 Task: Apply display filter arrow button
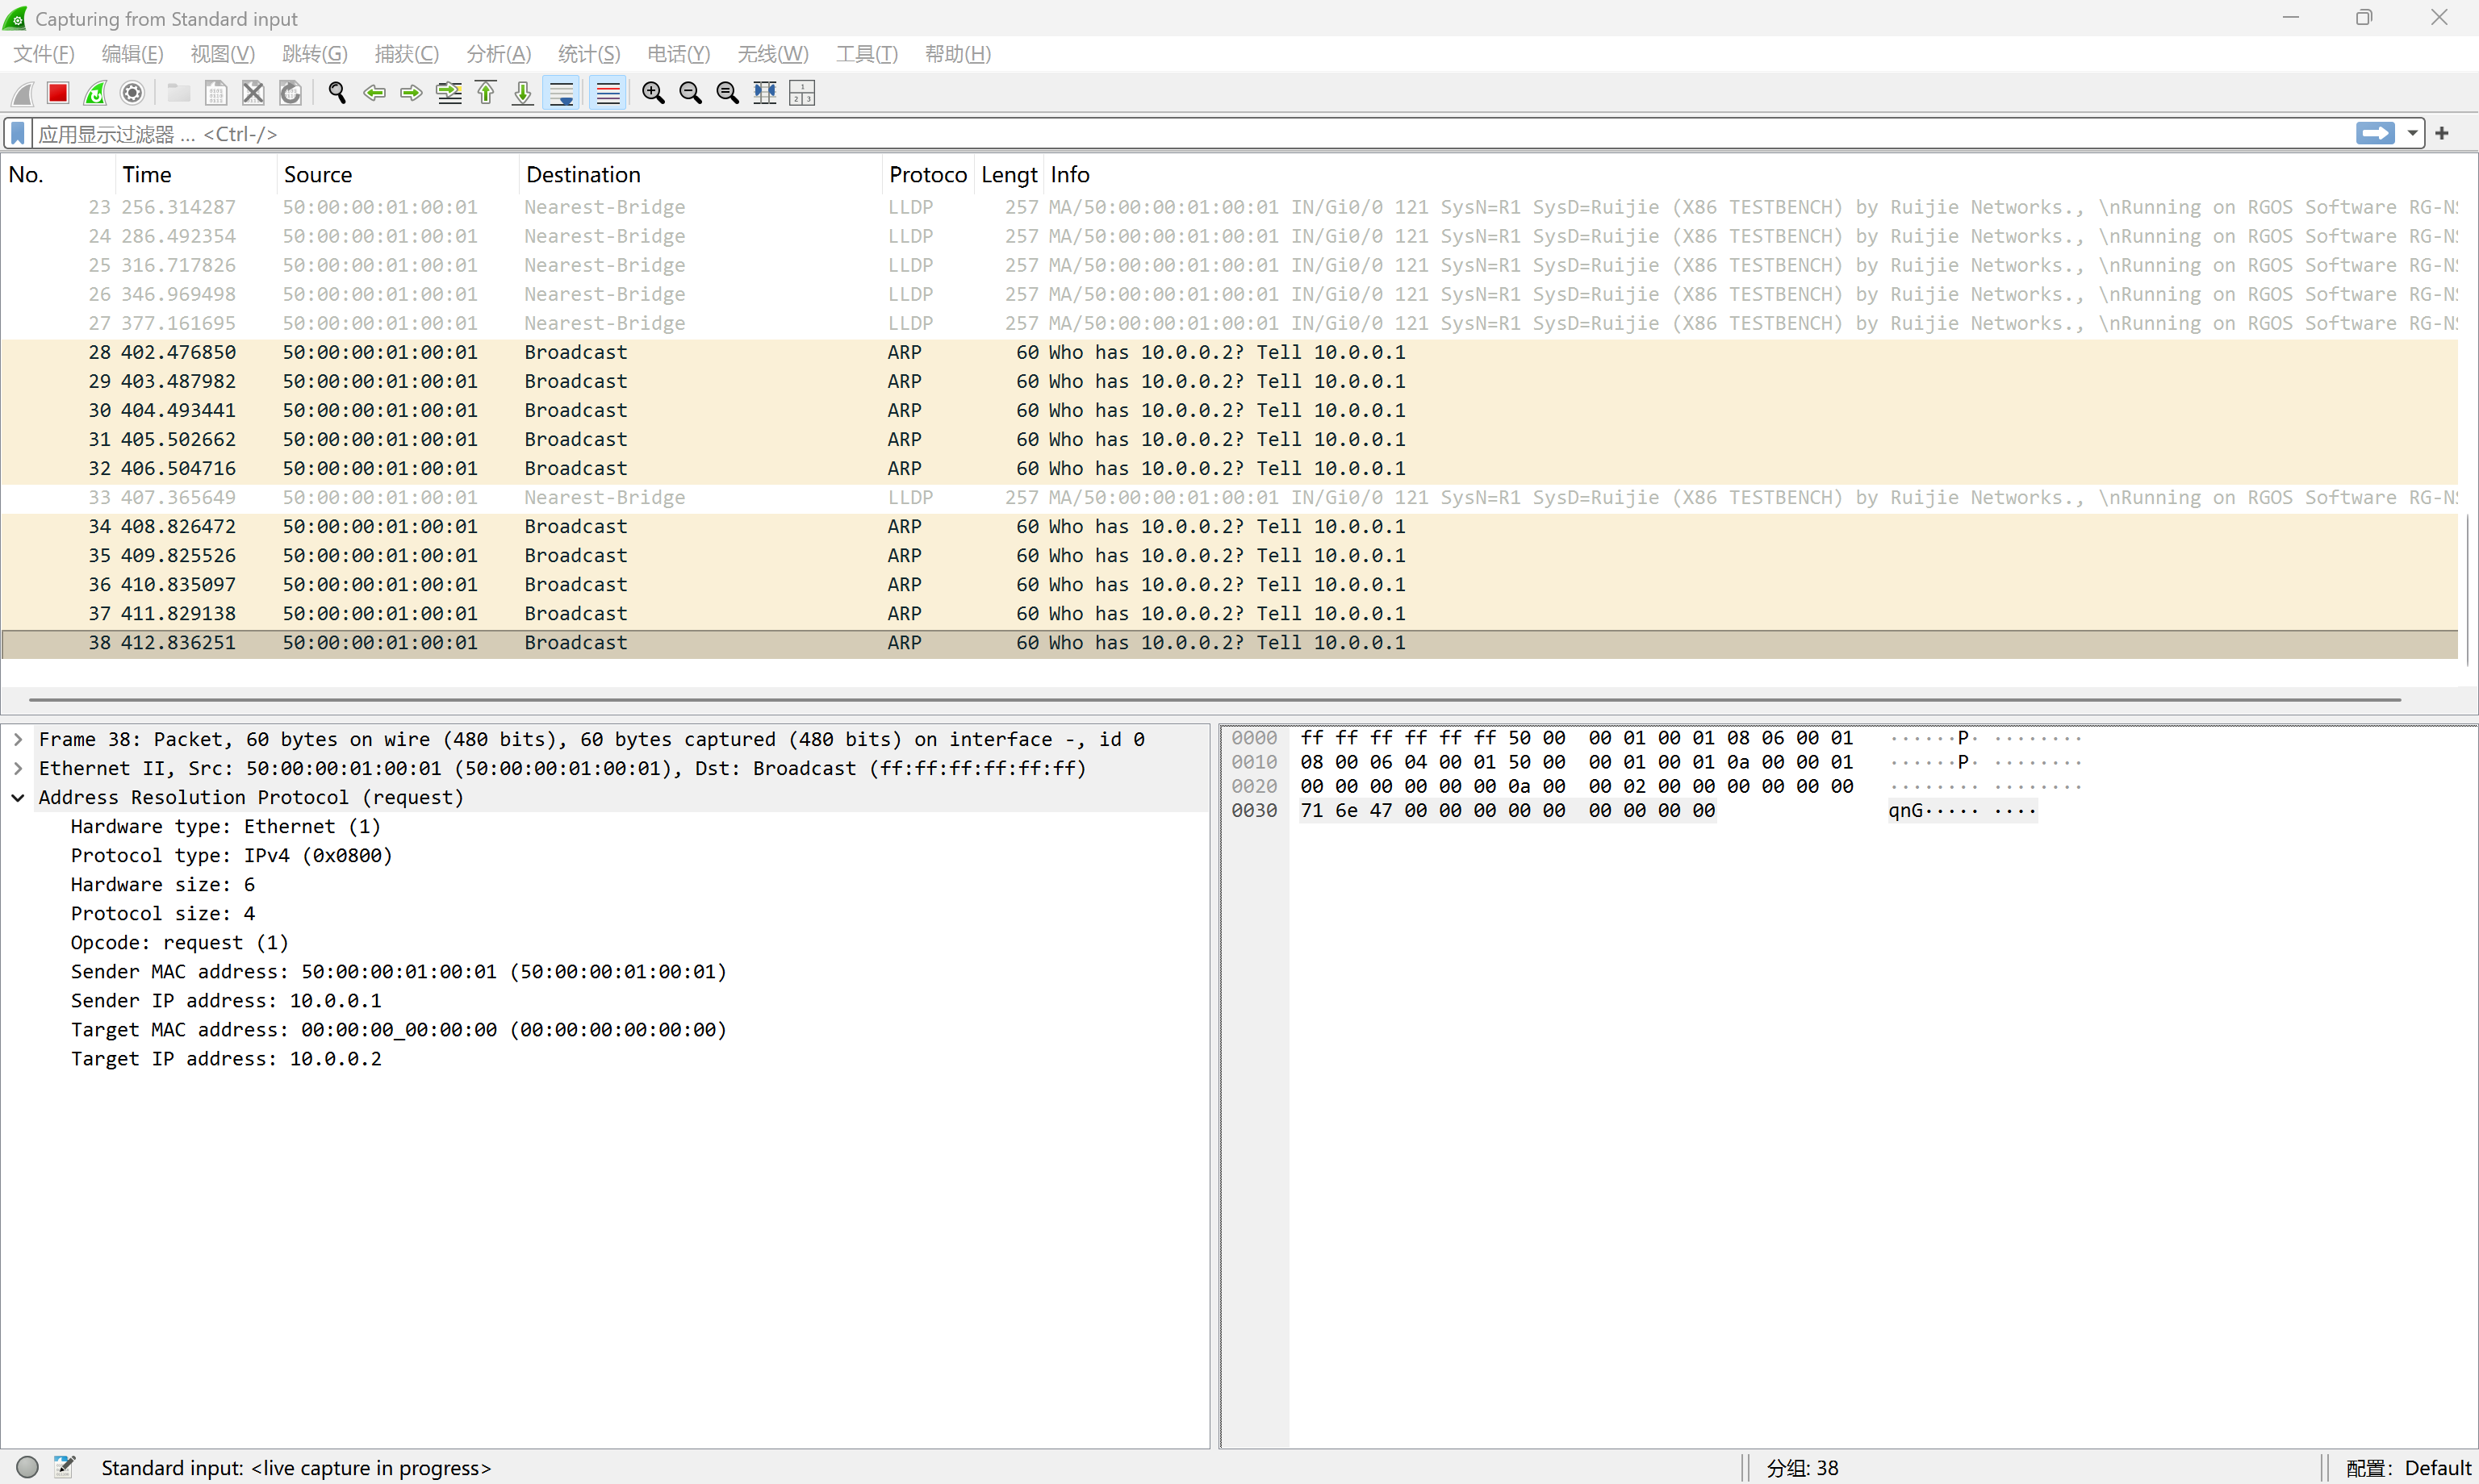(2374, 133)
